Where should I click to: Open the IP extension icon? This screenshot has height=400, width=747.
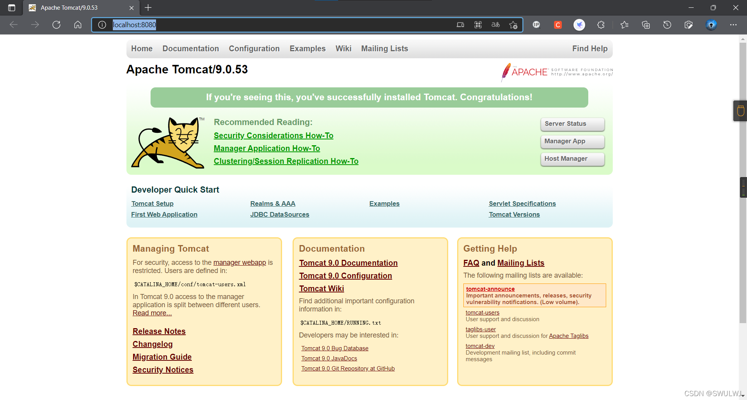point(537,25)
